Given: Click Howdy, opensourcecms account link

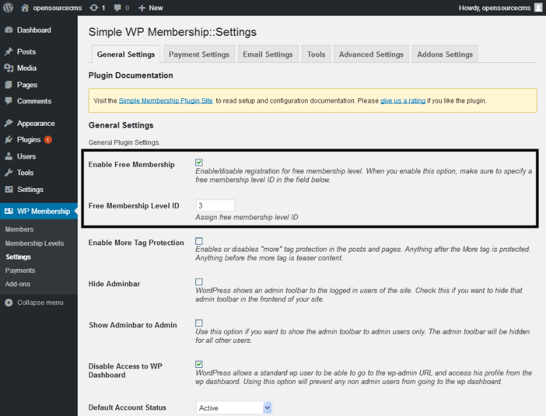Looking at the screenshot, I should click(x=495, y=8).
